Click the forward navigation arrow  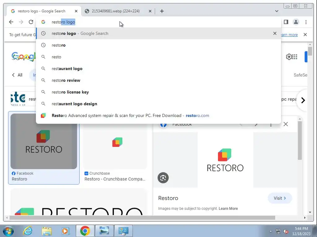pos(21,22)
